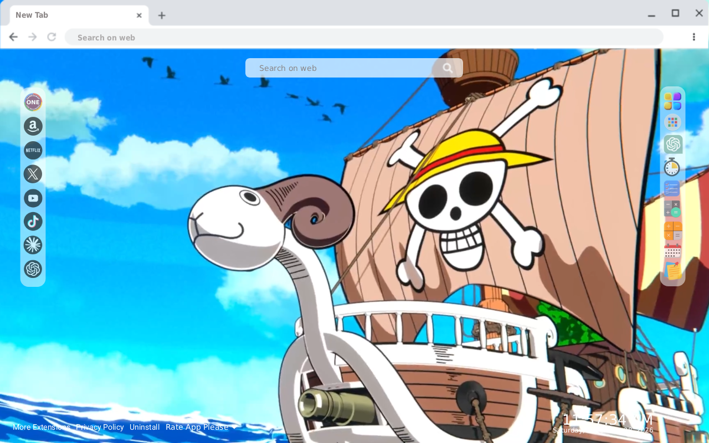Open the Privacy Policy link

[x=100, y=427]
